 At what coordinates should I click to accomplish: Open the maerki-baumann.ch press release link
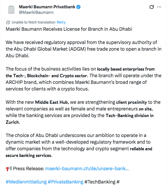[87, 169]
